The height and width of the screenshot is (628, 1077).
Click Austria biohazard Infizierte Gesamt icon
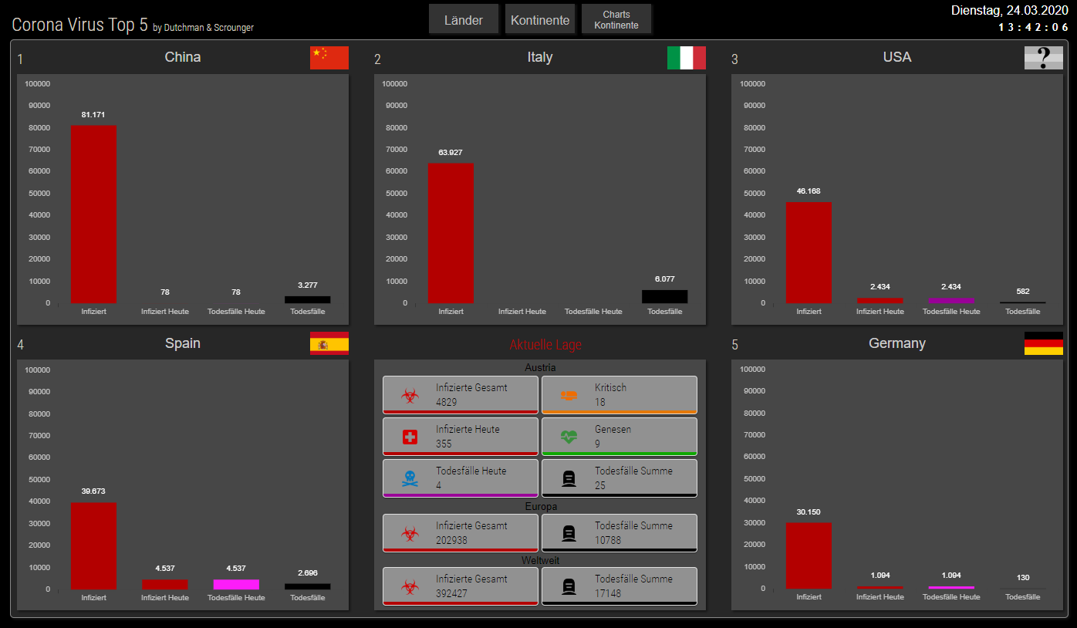tap(410, 396)
